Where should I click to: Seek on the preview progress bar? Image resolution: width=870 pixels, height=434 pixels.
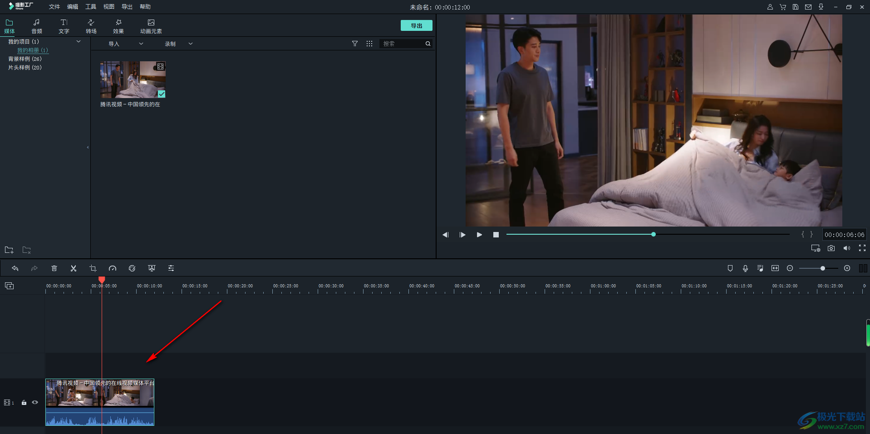648,234
